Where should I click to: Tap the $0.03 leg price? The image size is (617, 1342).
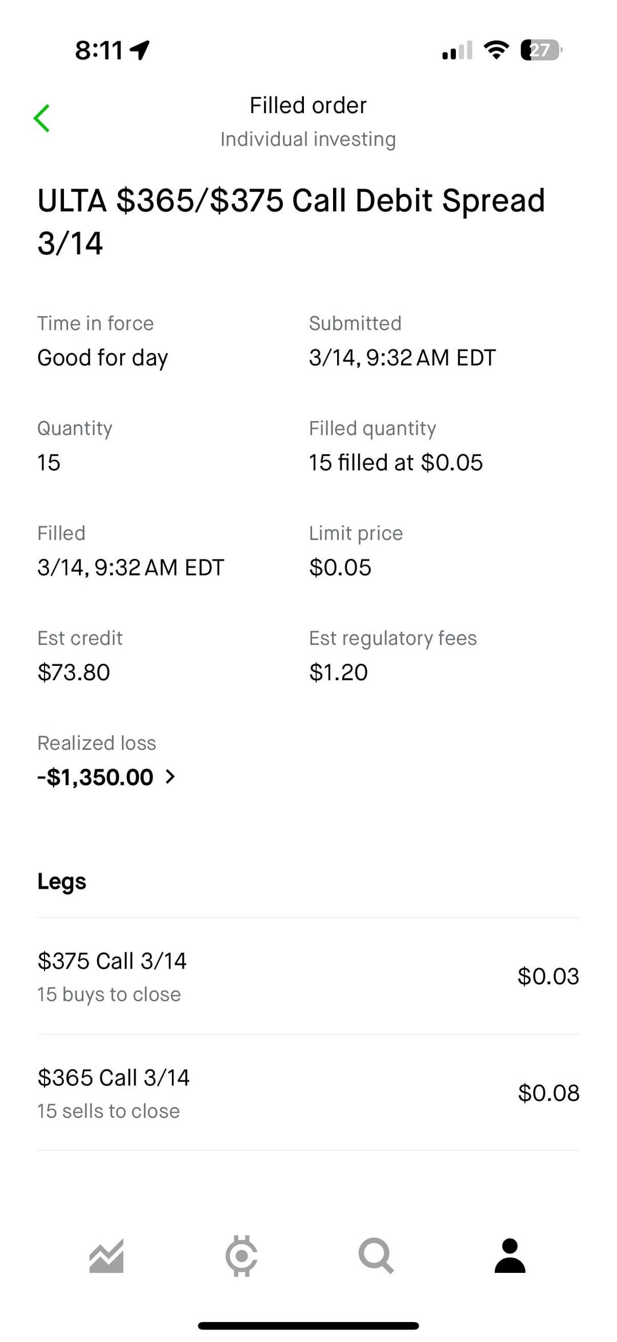(x=548, y=976)
